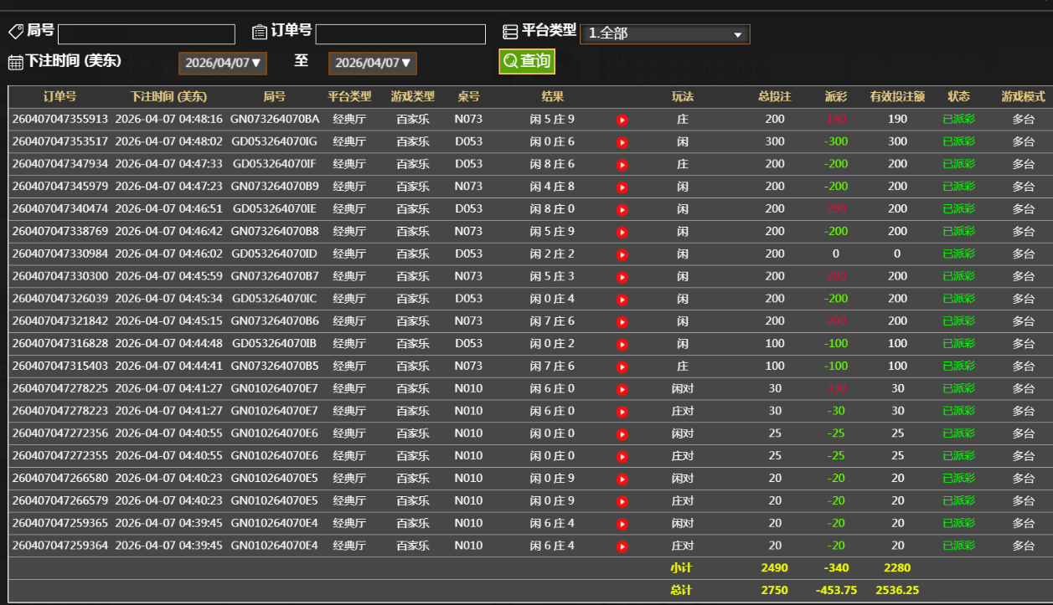
Task: Play replay icon for order 260407047353517
Action: coord(622,142)
